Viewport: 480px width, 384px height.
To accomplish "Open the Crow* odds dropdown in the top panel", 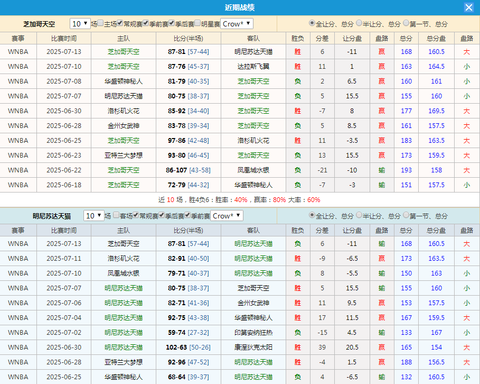I will [x=238, y=23].
